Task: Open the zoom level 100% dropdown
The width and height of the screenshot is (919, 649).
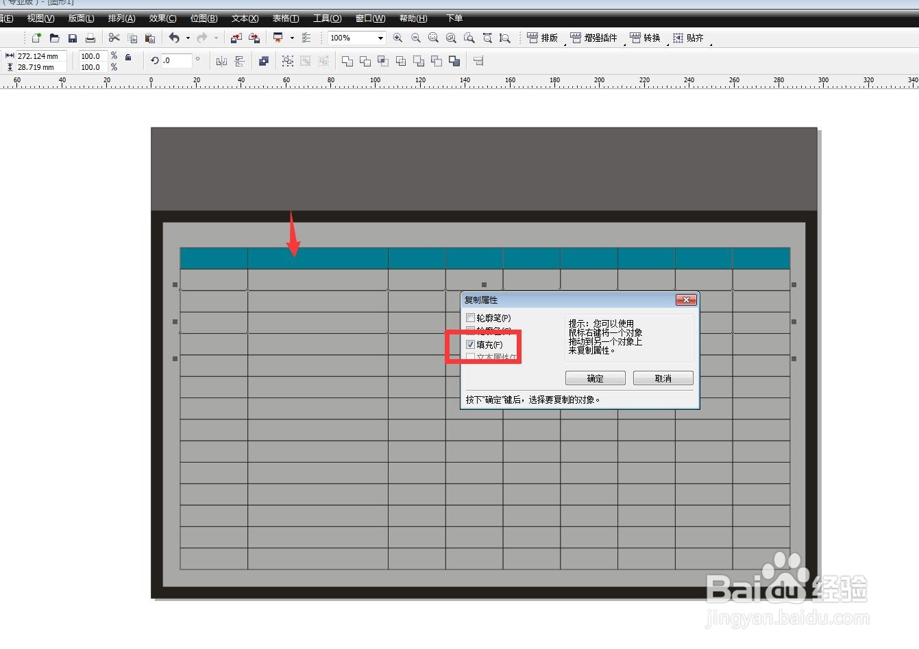Action: (x=380, y=38)
